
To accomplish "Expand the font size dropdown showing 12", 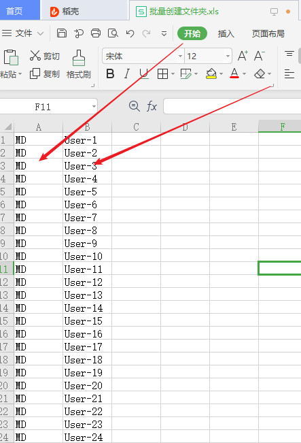I will (x=228, y=56).
